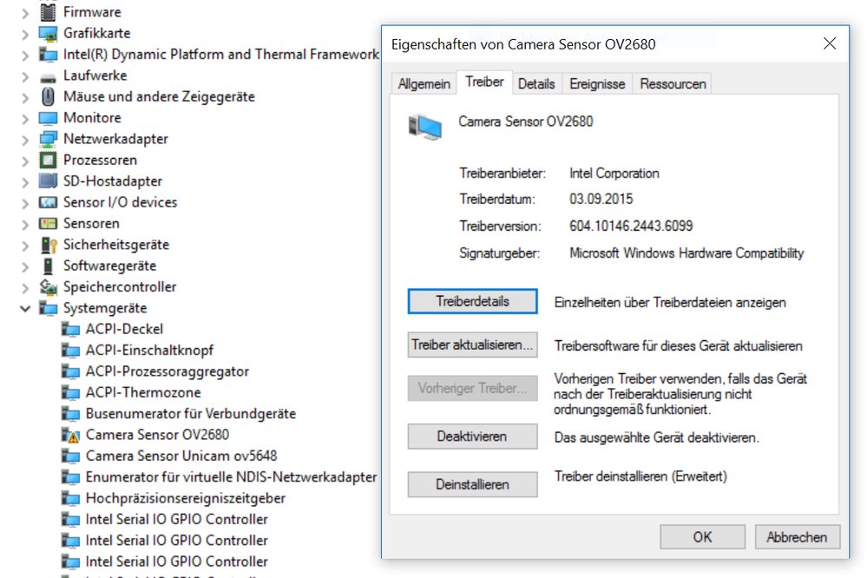The width and height of the screenshot is (867, 578).
Task: Click Deinstallieren to remove the driver
Action: point(472,484)
